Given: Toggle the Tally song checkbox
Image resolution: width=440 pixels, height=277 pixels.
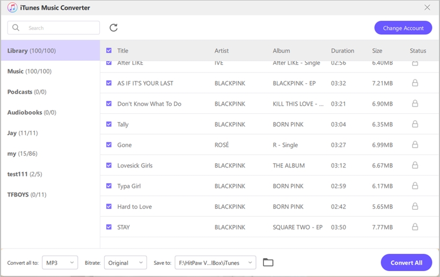Looking at the screenshot, I should click(109, 124).
